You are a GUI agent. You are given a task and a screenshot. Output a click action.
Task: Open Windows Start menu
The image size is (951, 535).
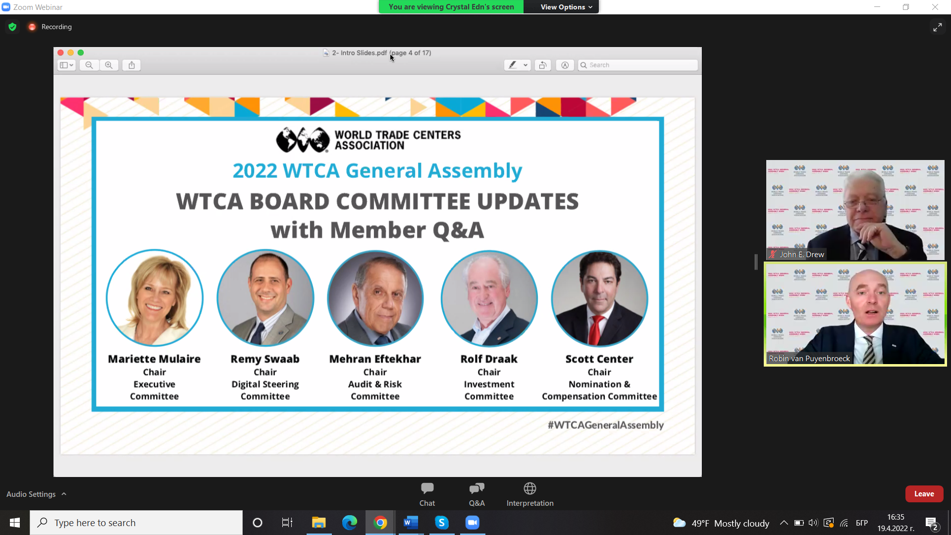tap(15, 523)
